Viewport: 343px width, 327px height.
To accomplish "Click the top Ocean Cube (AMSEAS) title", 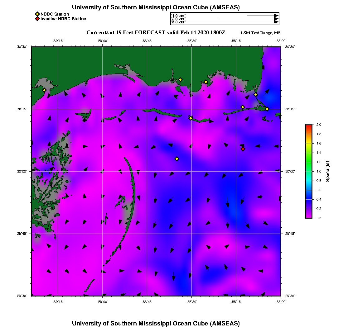I will [156, 7].
